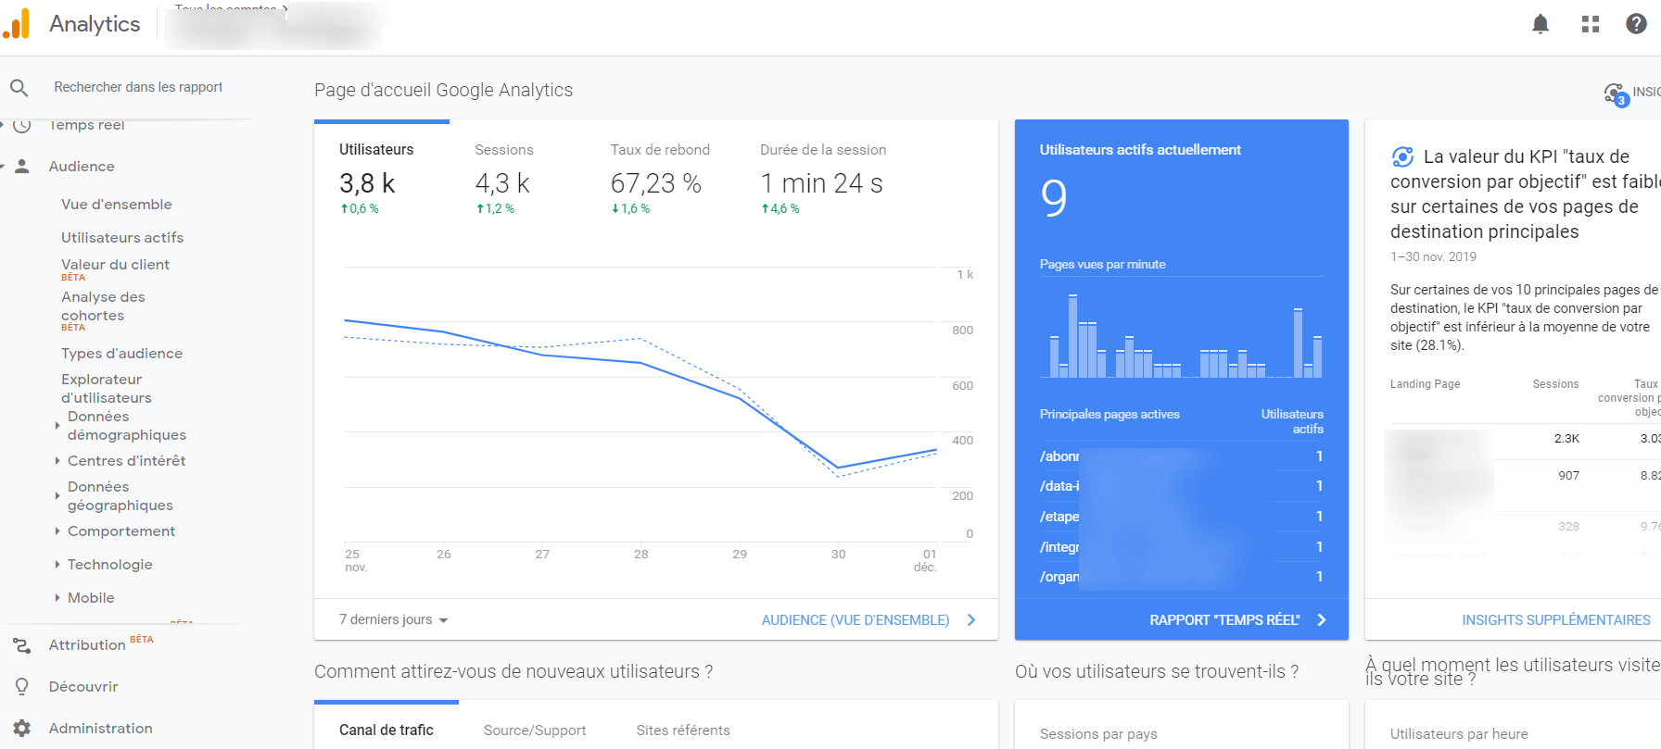Viewport: 1661px width, 749px height.
Task: Click the Google Analytics logo icon
Action: (17, 23)
